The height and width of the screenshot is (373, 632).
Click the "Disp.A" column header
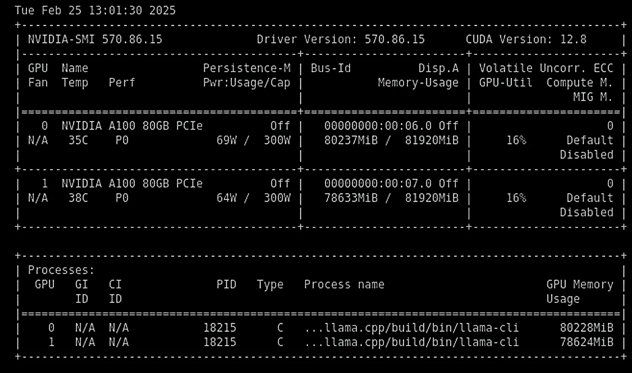point(439,69)
